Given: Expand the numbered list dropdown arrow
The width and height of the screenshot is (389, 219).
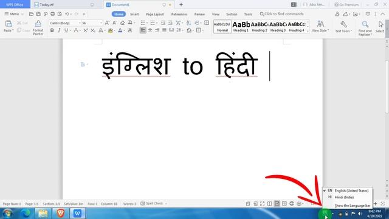Looking at the screenshot, I should pyautogui.click(x=157, y=23).
